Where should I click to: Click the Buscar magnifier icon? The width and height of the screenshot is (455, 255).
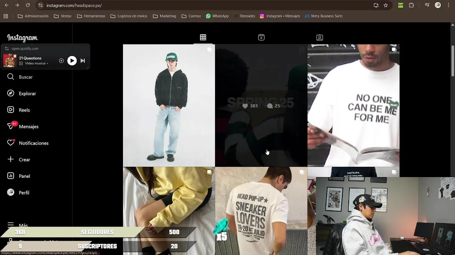coord(11,77)
